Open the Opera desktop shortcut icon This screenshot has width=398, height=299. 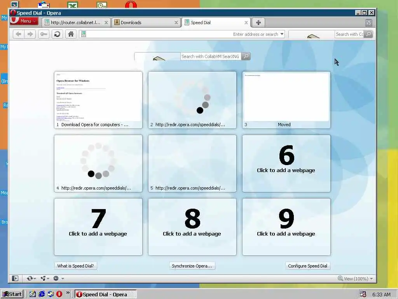(131, 5)
